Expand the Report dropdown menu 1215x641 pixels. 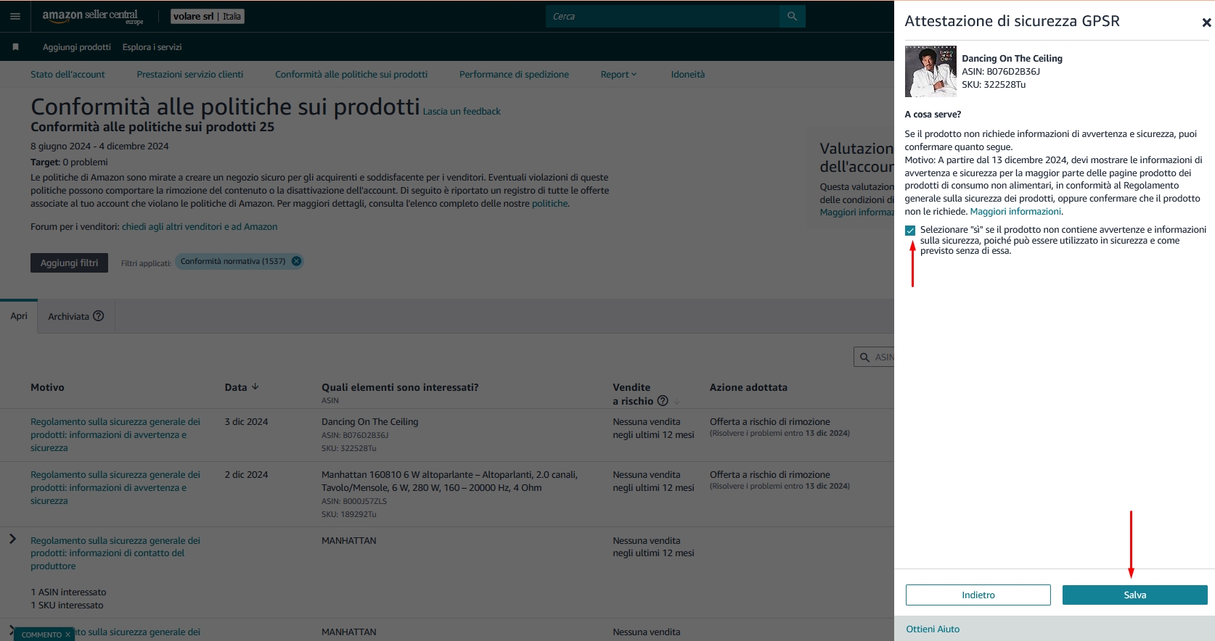pos(618,75)
